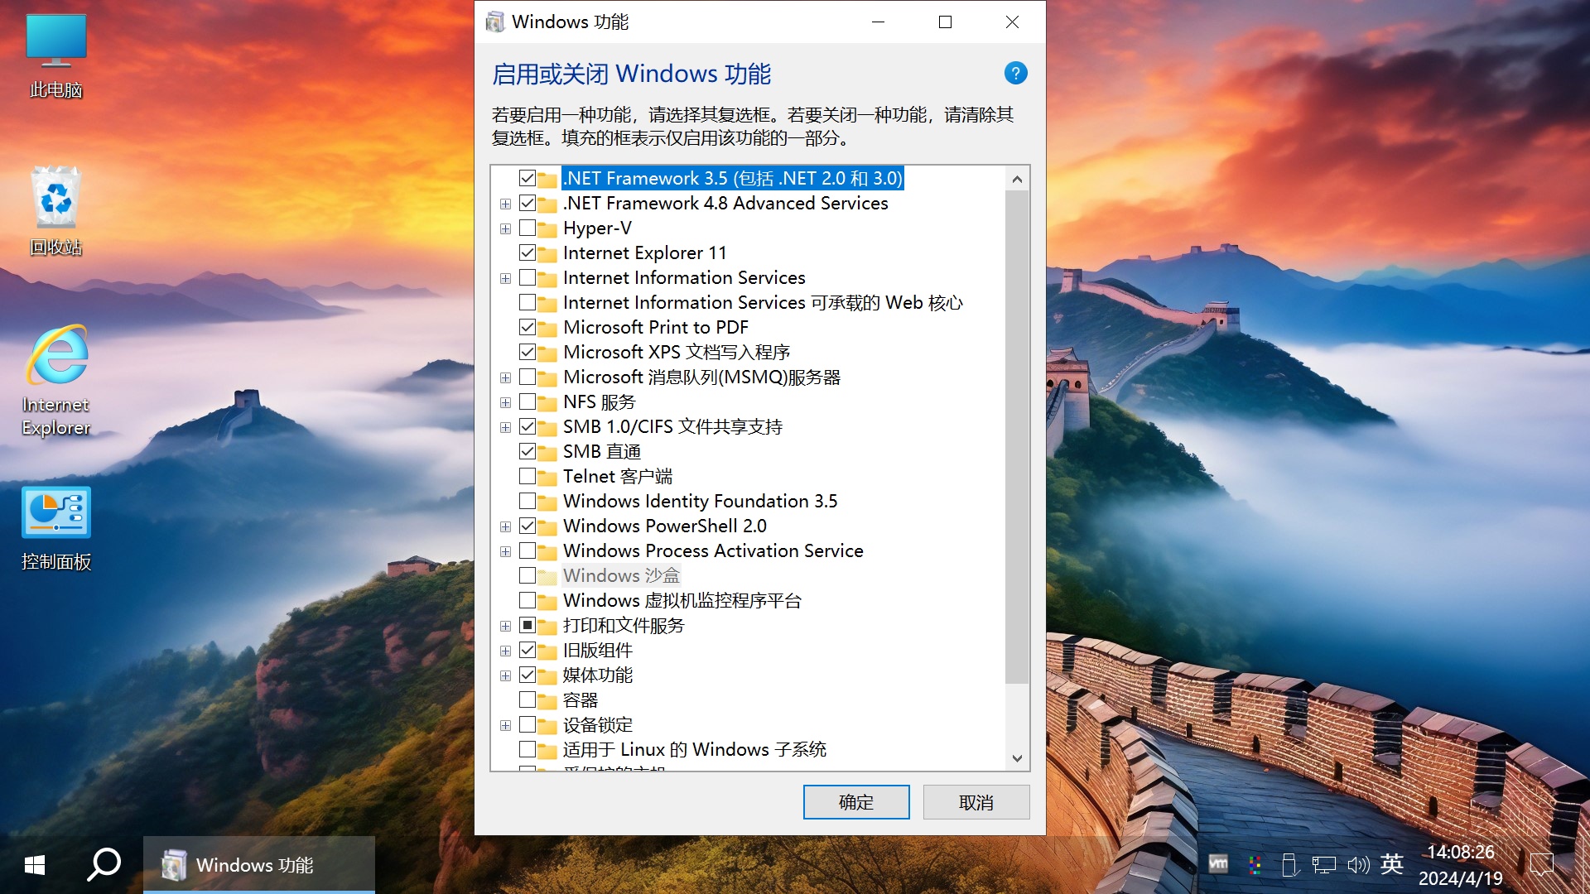1590x894 pixels.
Task: Expand the NFS 服务 node
Action: click(505, 402)
